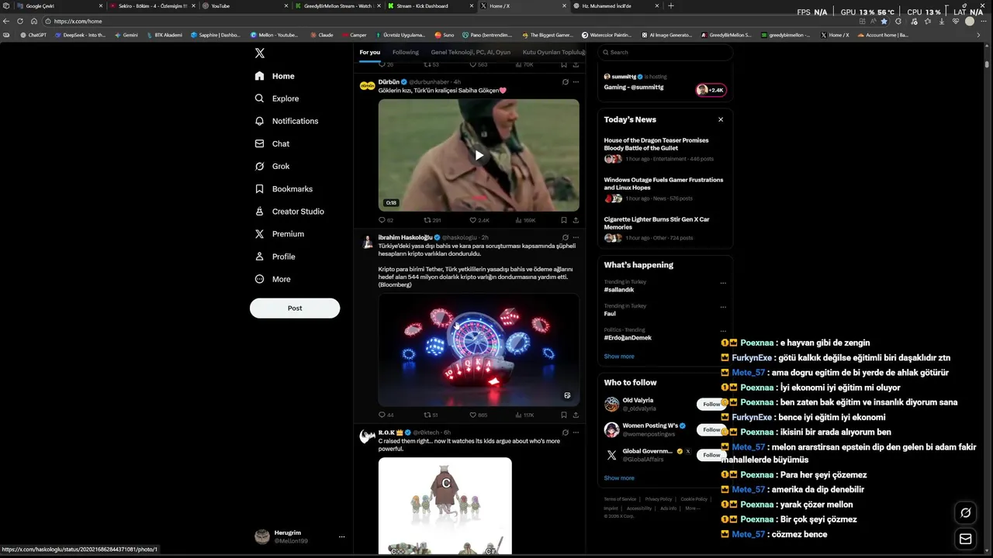Open floating Grok button at bottom right

[x=966, y=512]
